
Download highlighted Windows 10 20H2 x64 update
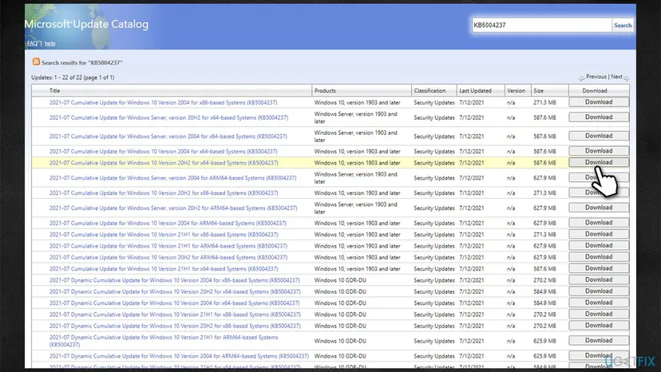click(599, 162)
